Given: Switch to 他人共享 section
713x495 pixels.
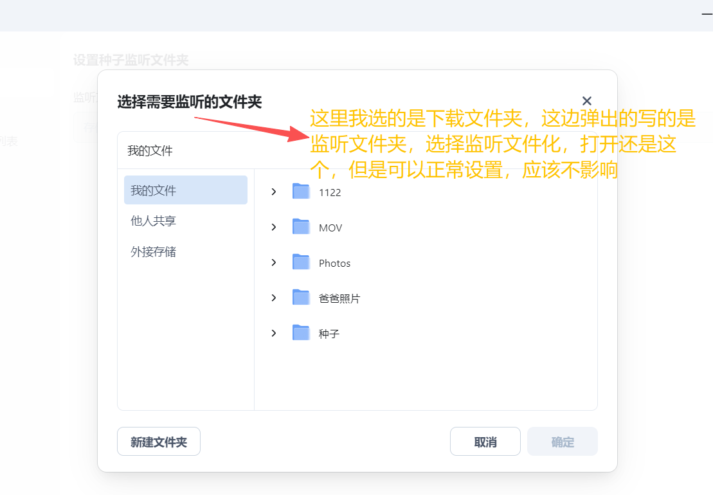Looking at the screenshot, I should coord(154,221).
